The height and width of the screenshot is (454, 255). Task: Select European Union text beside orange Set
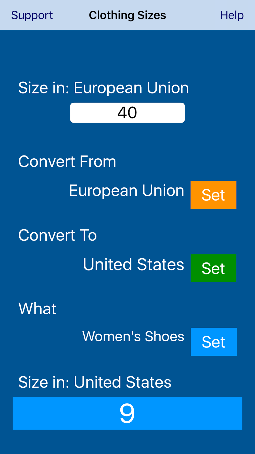(126, 191)
